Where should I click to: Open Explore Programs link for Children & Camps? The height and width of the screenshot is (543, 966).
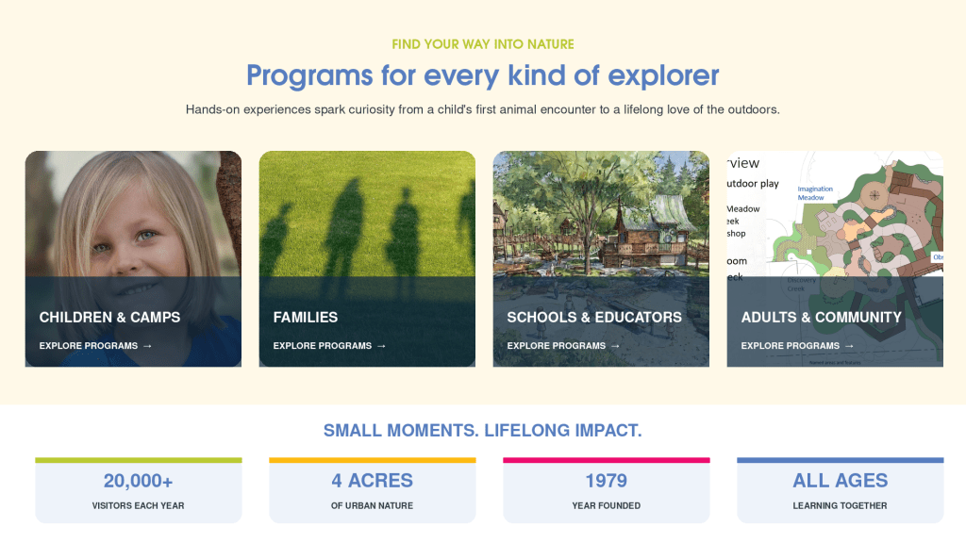[x=95, y=346]
